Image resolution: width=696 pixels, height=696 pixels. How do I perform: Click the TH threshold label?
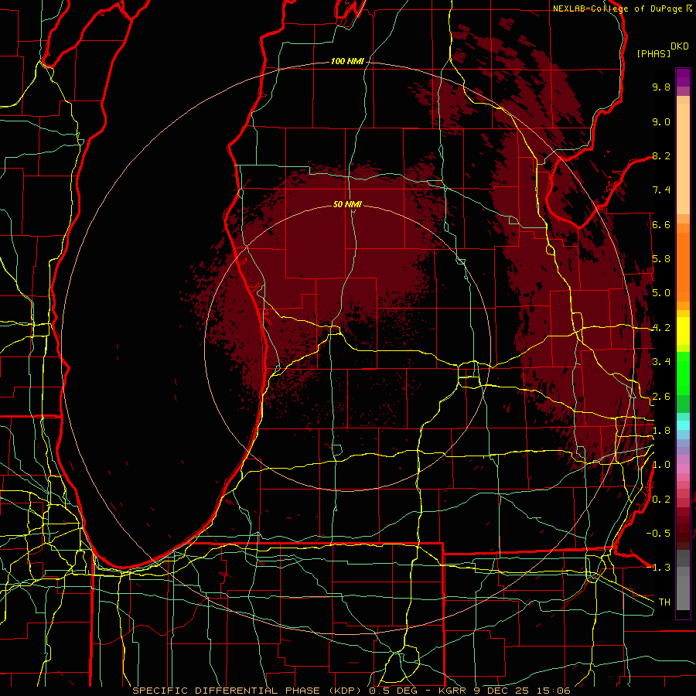664,602
